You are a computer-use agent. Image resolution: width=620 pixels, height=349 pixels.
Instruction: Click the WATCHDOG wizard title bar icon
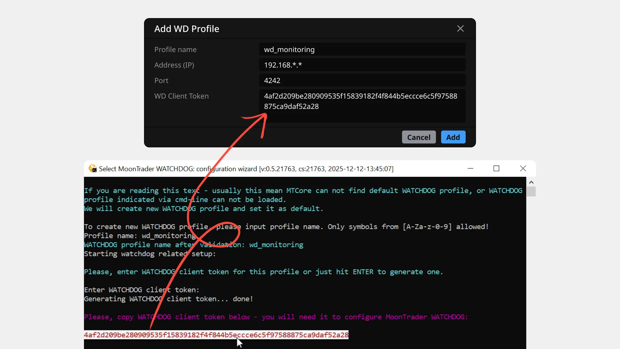click(93, 168)
